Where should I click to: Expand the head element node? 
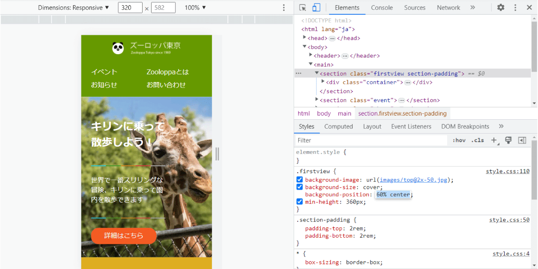304,38
